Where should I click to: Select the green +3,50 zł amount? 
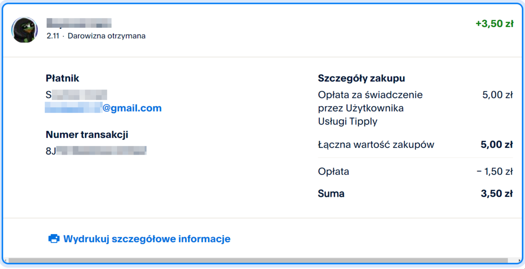pos(494,24)
